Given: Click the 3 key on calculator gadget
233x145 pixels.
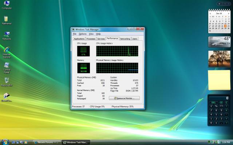Looking at the screenshot, I should [x=221, y=119].
